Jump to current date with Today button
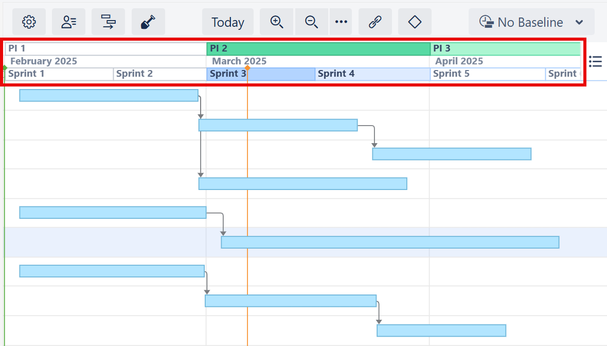 click(228, 22)
